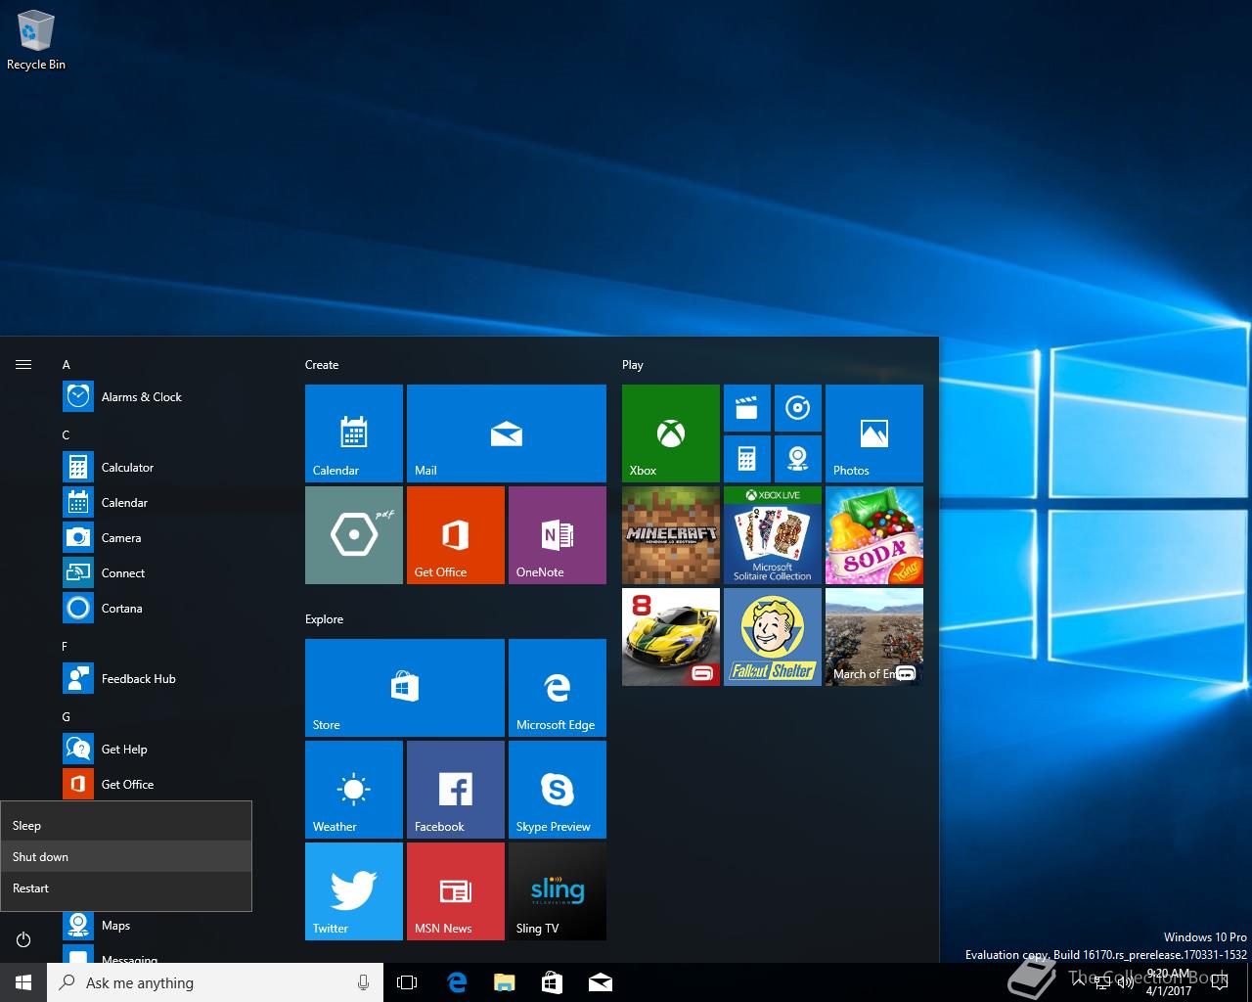Image resolution: width=1252 pixels, height=1002 pixels.
Task: Open the Twitter tile
Action: (354, 891)
